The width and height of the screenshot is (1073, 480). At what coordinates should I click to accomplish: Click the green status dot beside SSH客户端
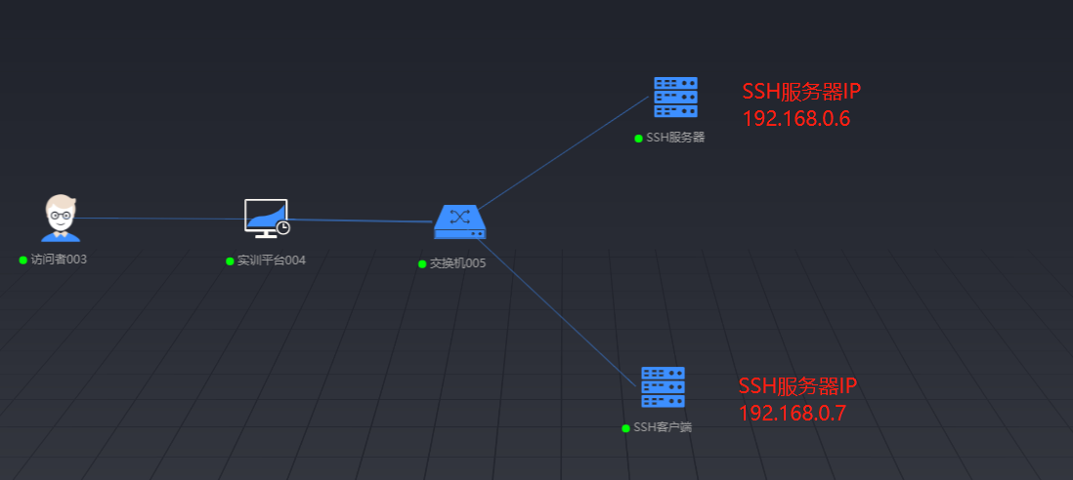[x=625, y=428]
